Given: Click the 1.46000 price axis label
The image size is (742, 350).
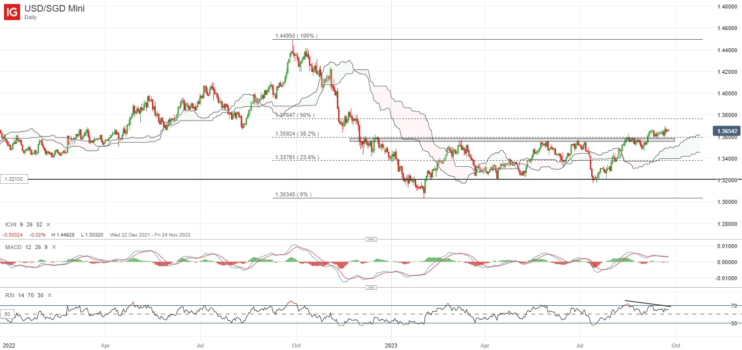Looking at the screenshot, I should [727, 28].
